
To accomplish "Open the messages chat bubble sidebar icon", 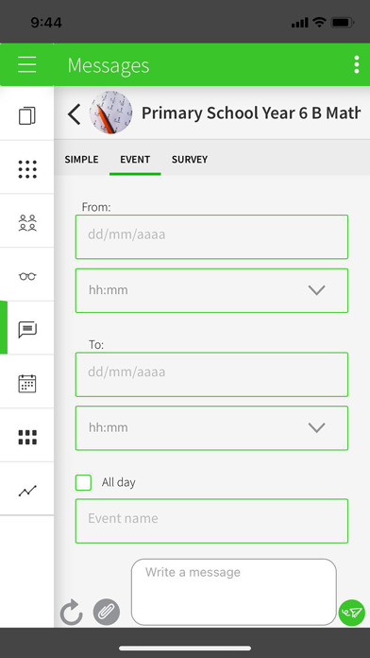I will tap(27, 329).
